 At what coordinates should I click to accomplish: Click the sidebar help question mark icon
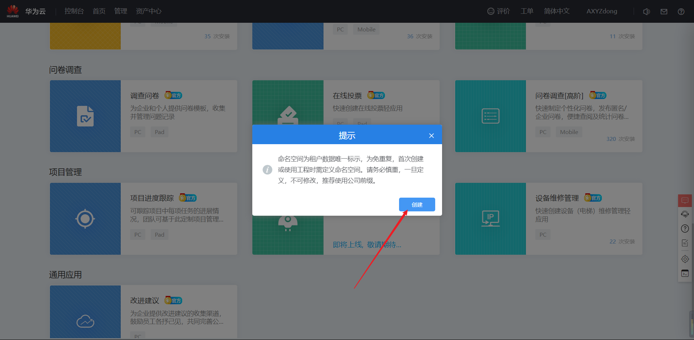685,229
